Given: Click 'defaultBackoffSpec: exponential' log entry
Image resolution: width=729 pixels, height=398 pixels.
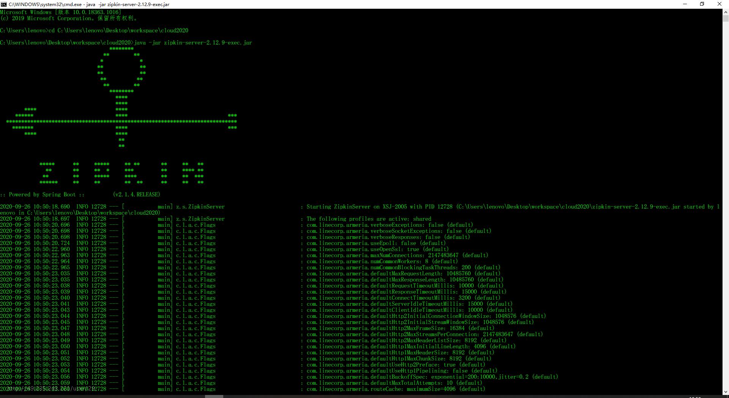Looking at the screenshot, I should point(432,377).
